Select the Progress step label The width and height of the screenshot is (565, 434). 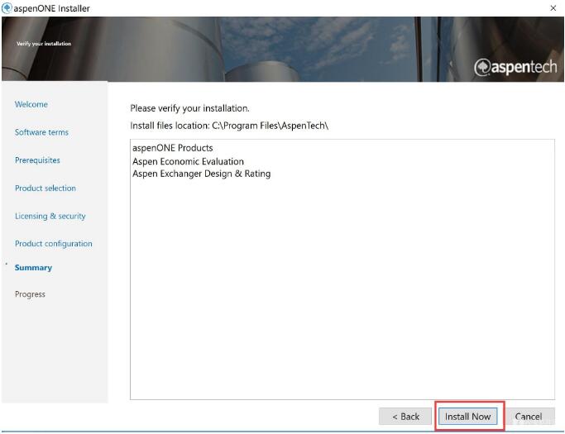point(30,294)
